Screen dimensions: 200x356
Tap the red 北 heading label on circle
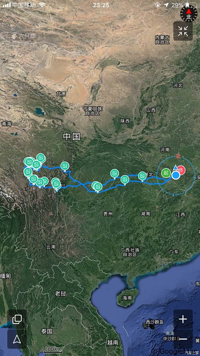(179, 156)
